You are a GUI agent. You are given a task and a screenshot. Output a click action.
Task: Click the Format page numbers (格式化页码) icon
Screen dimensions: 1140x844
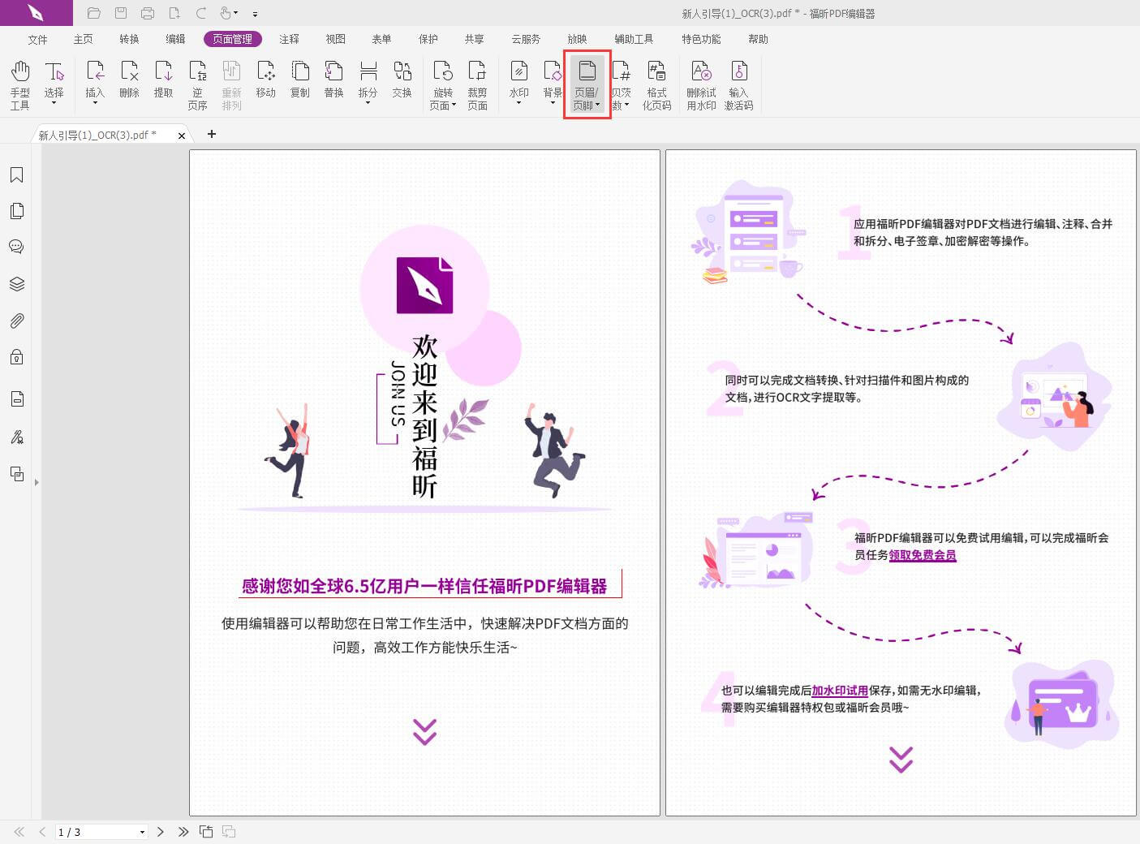[x=656, y=84]
